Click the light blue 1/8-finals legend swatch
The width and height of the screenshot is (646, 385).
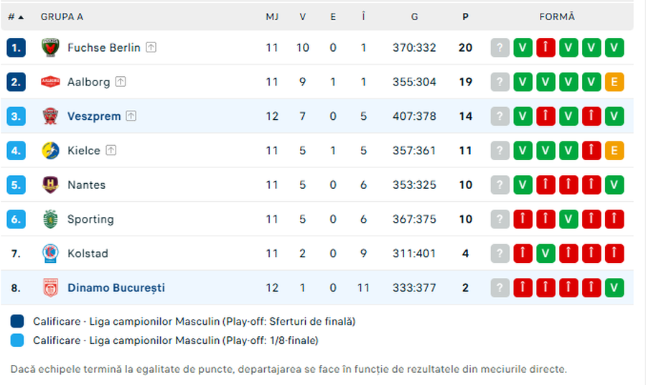pyautogui.click(x=18, y=340)
